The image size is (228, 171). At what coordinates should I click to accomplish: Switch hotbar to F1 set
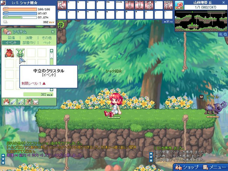pos(168,22)
